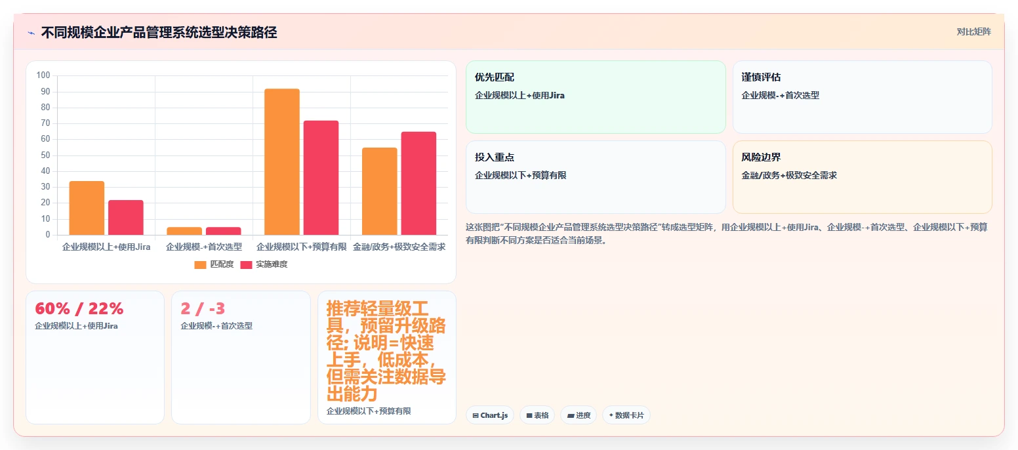Select the 投入重点 matrix card title
Viewport: 1018px width, 450px height.
pyautogui.click(x=495, y=157)
